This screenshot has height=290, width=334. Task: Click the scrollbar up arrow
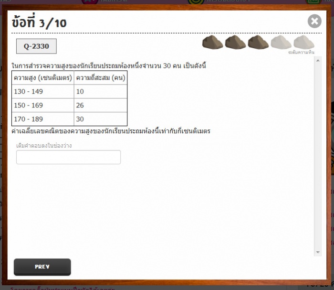point(318,60)
